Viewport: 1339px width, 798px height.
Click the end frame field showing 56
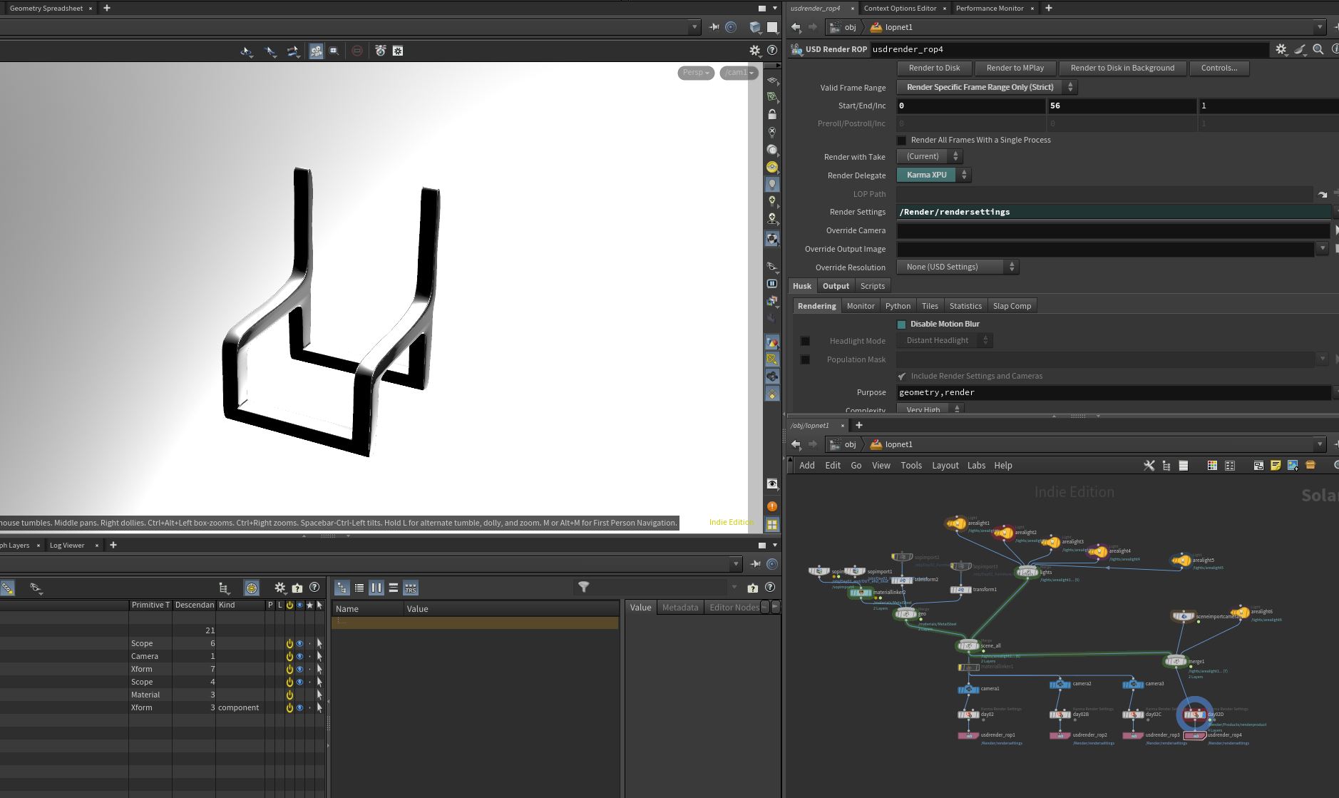[1122, 106]
